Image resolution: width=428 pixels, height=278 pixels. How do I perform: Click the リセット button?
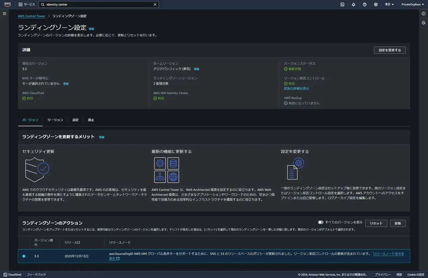376,223
